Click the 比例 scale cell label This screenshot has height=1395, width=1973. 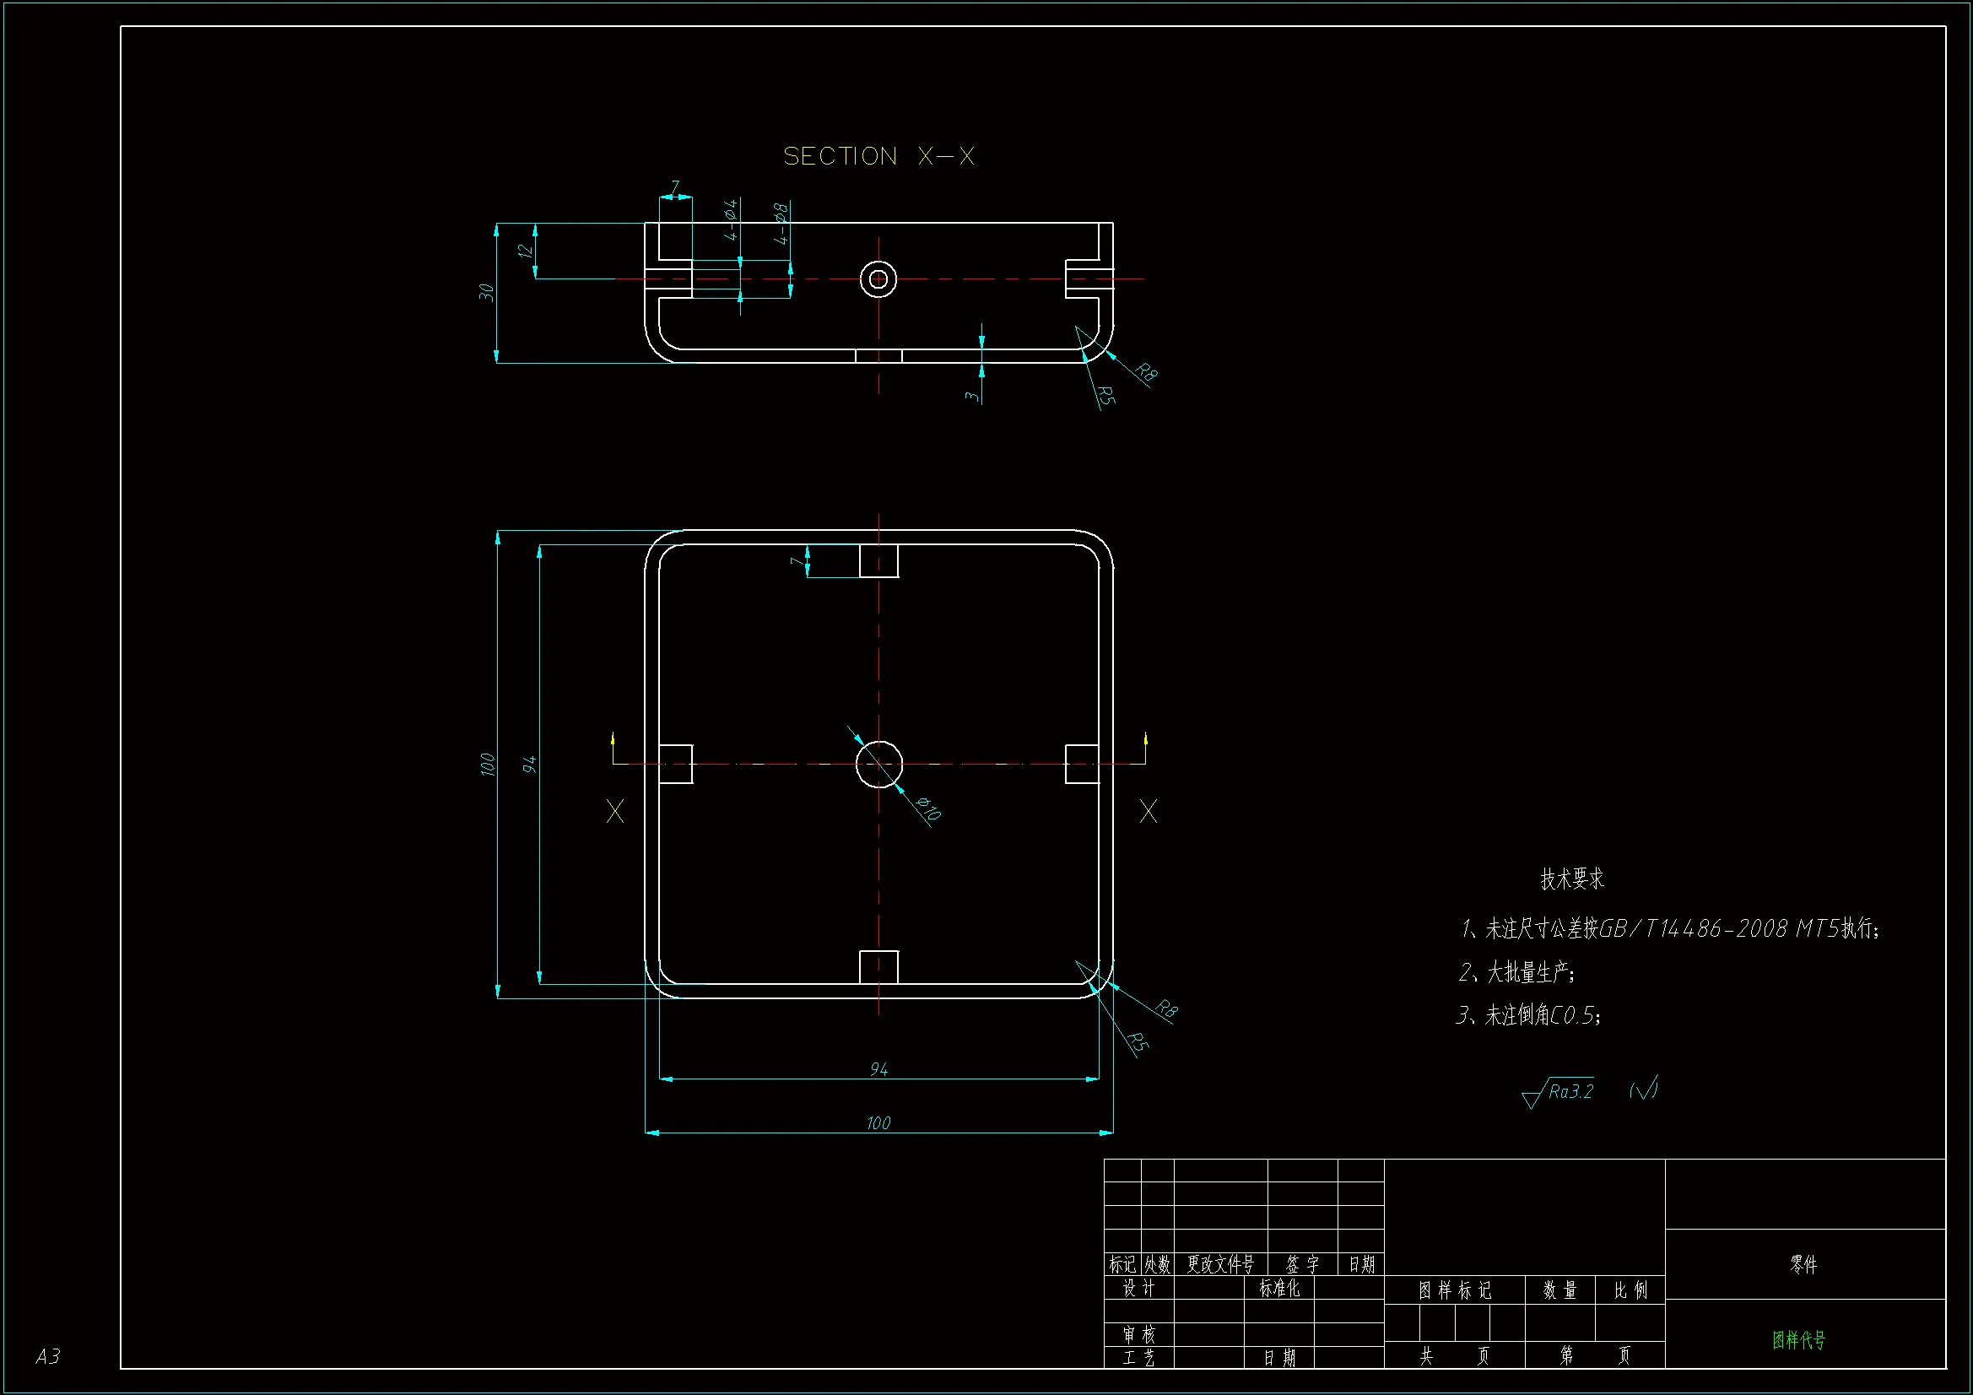coord(1630,1290)
